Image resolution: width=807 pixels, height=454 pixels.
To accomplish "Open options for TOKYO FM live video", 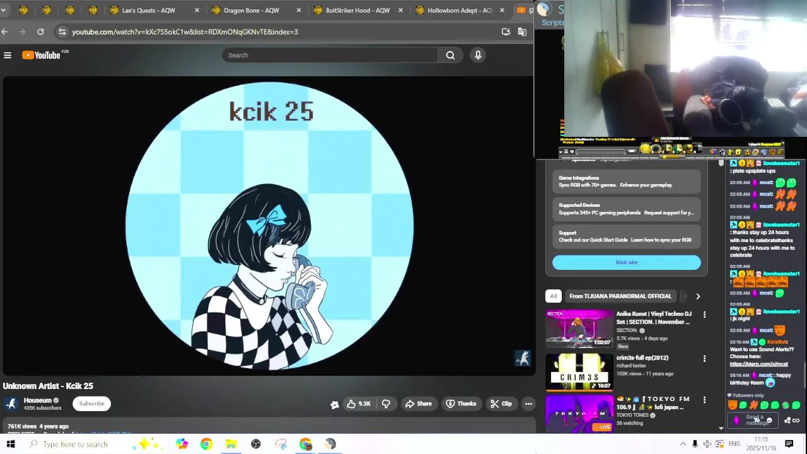I will 704,399.
